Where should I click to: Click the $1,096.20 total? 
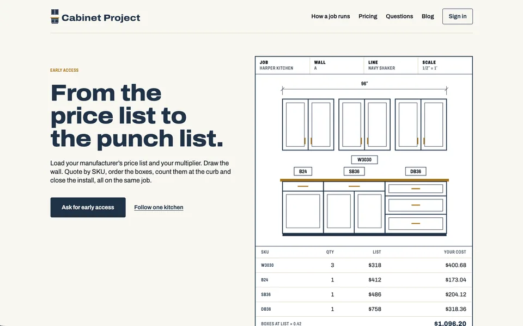coord(450,323)
